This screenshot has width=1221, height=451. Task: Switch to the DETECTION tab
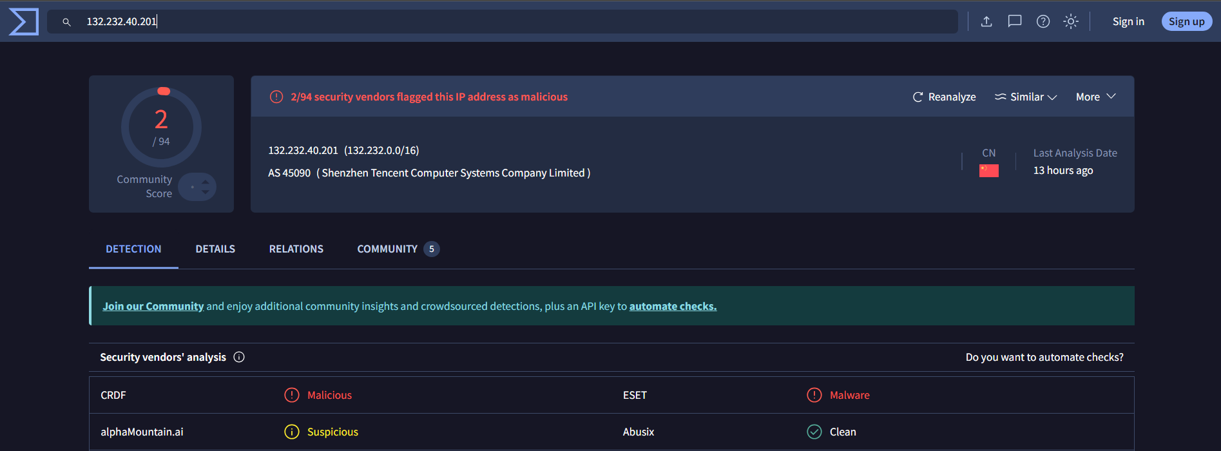coord(133,249)
